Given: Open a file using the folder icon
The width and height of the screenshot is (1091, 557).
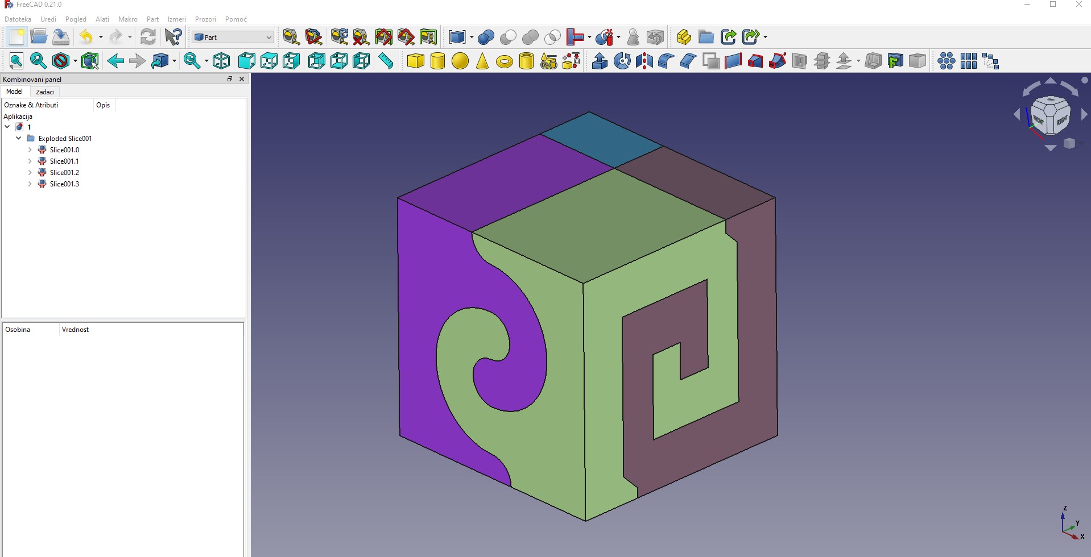Looking at the screenshot, I should point(39,37).
